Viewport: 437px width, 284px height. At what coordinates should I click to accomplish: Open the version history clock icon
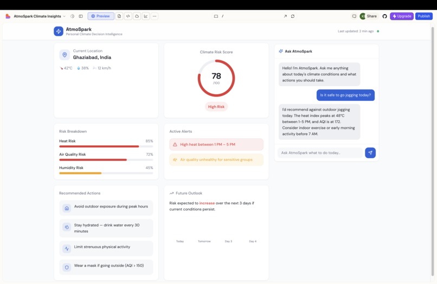72,16
